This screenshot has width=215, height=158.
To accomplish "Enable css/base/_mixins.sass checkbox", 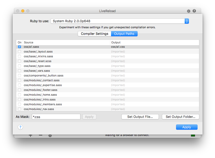I will [x=19, y=56].
